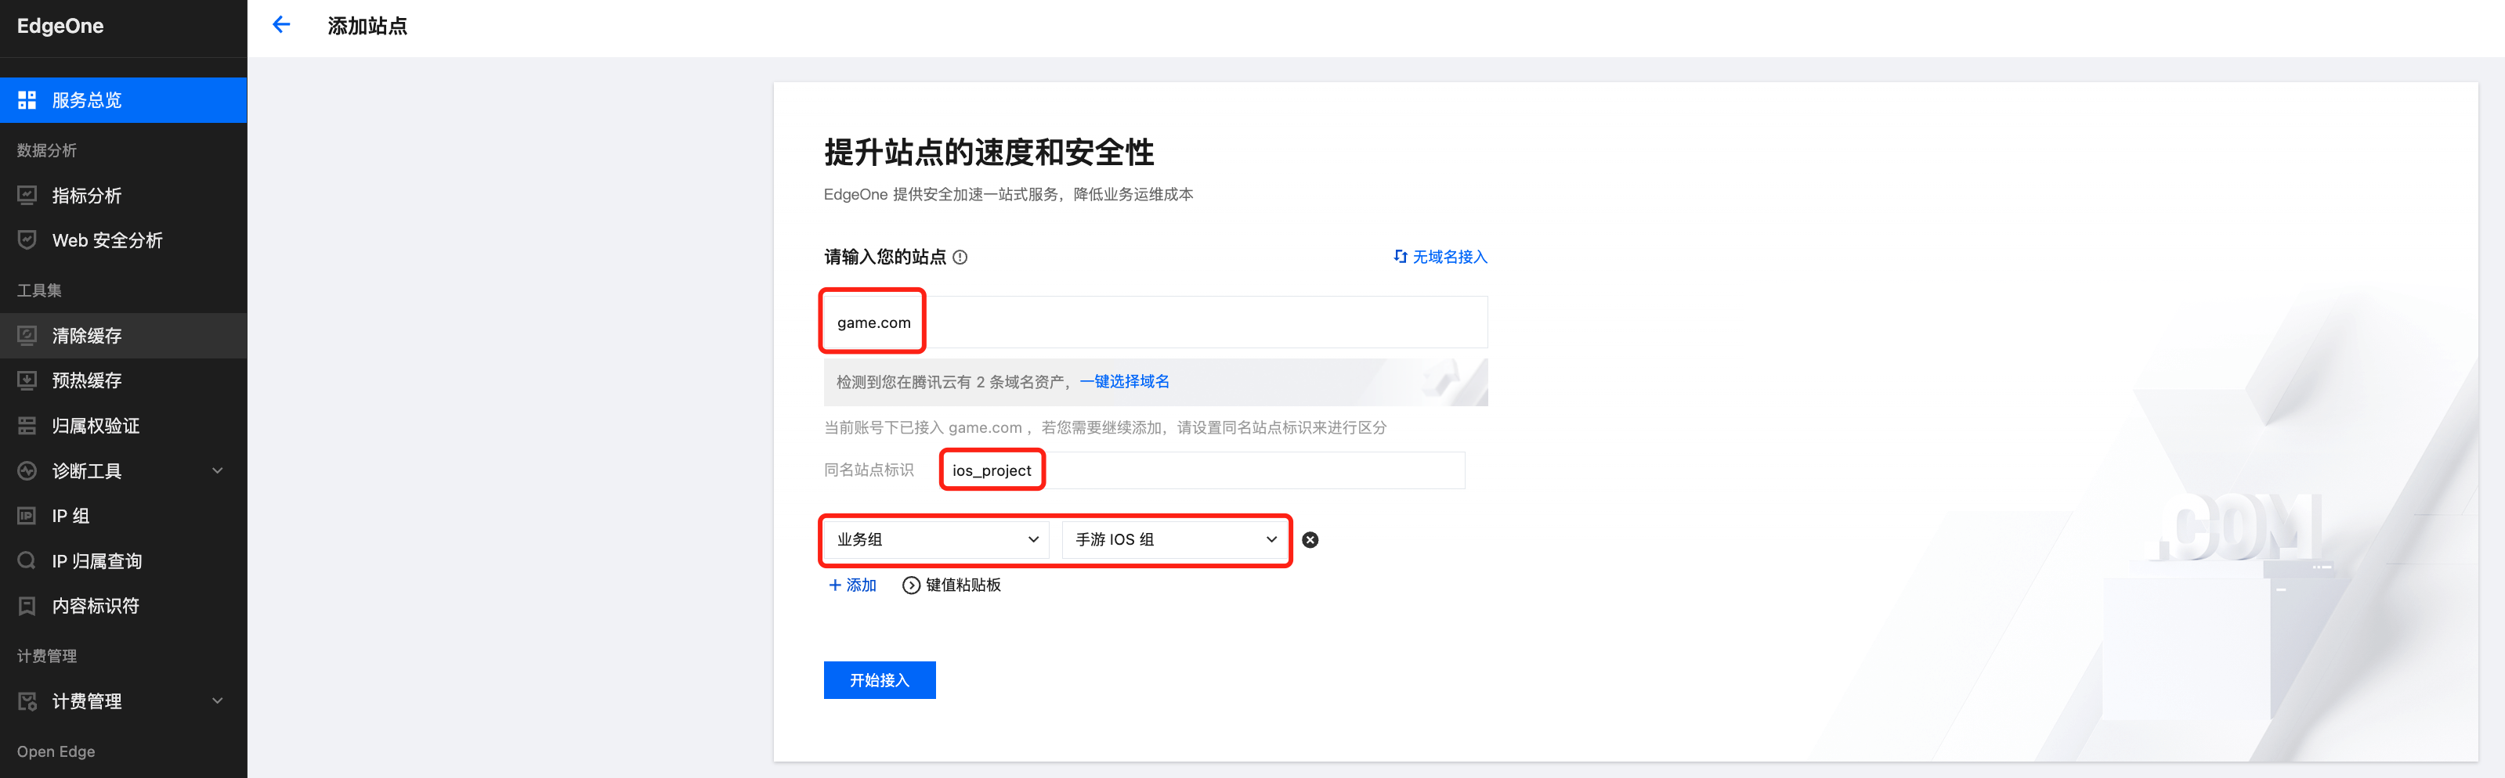Click the 添加站点 page title
Image resolution: width=2505 pixels, height=778 pixels.
pyautogui.click(x=367, y=27)
